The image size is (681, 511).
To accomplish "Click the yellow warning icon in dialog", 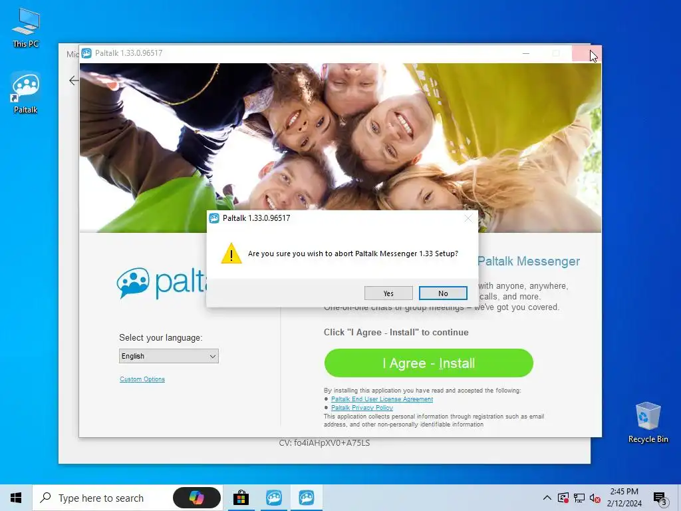I will pyautogui.click(x=231, y=254).
